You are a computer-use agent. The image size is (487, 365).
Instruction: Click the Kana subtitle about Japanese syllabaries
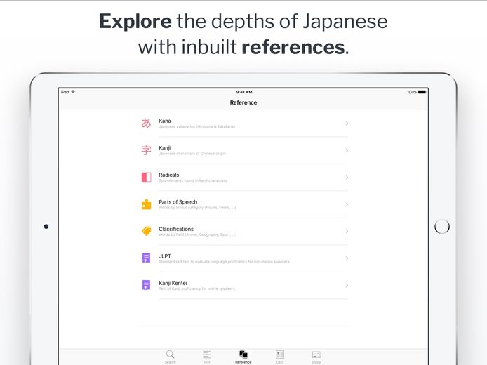197,126
